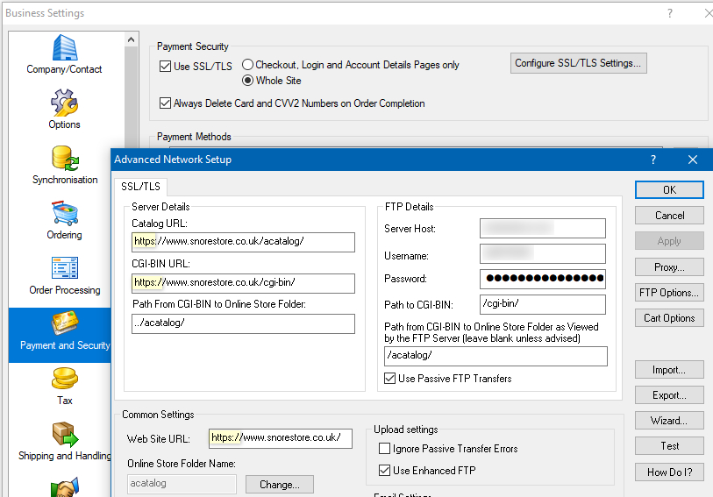This screenshot has width=713, height=497.
Task: Click the Proxy button
Action: click(x=669, y=267)
